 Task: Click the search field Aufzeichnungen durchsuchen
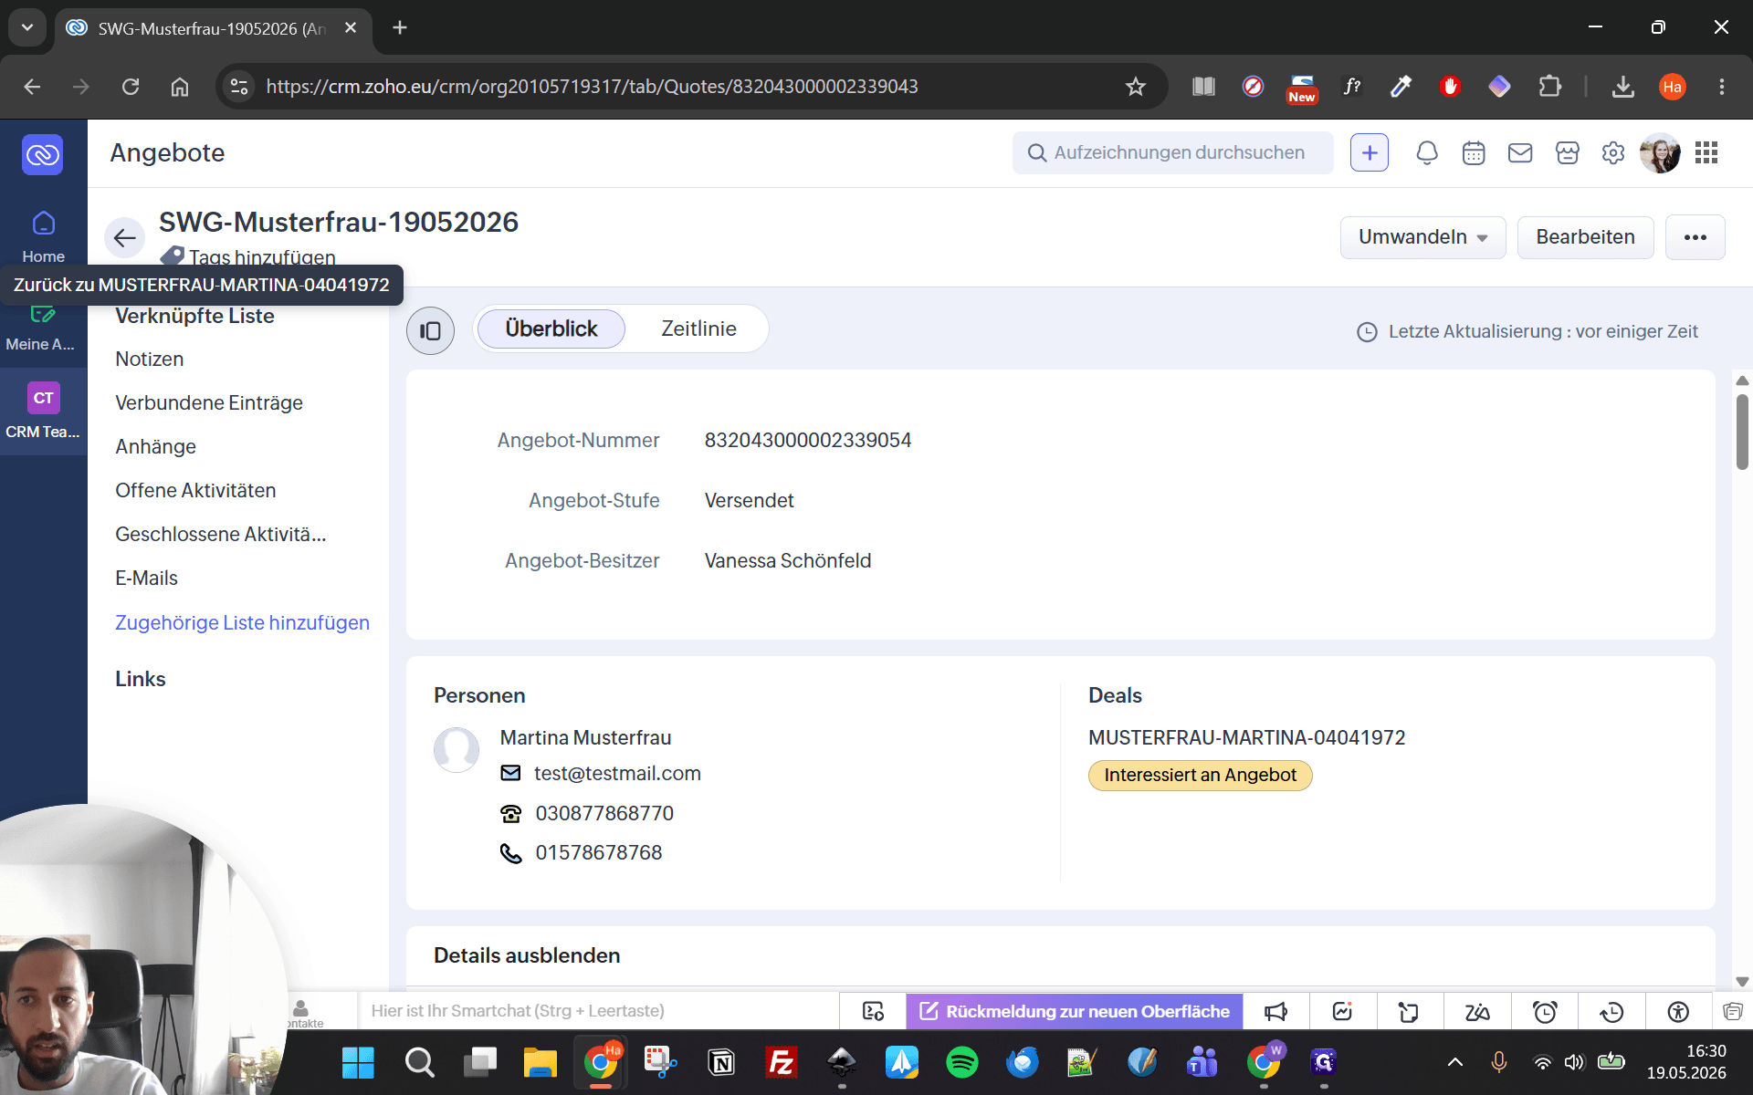[1172, 153]
